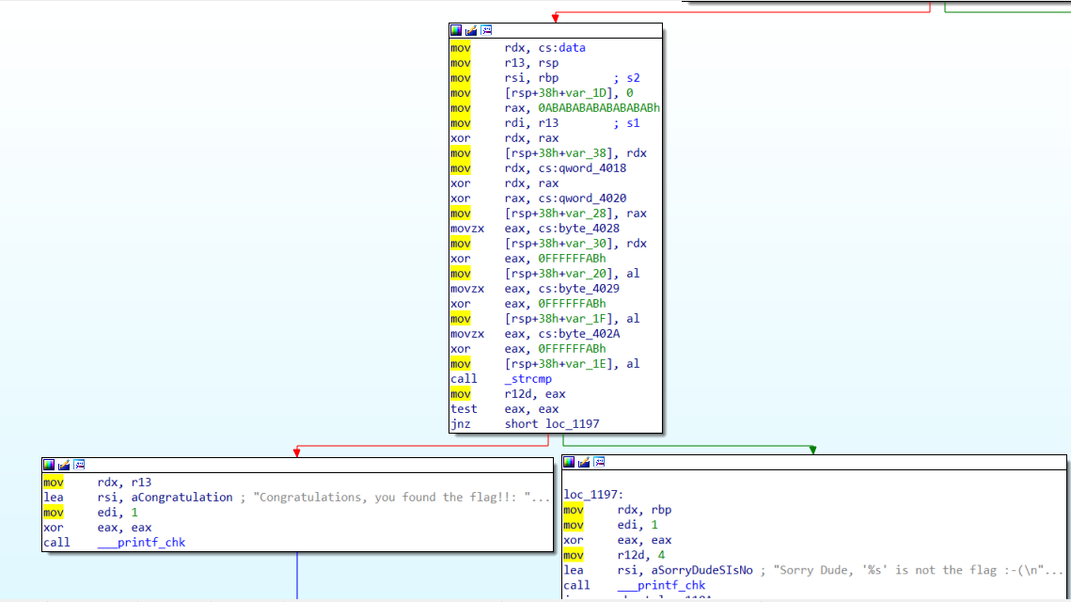Click 'mov edi, 1' in the Congratulations block

90,513
